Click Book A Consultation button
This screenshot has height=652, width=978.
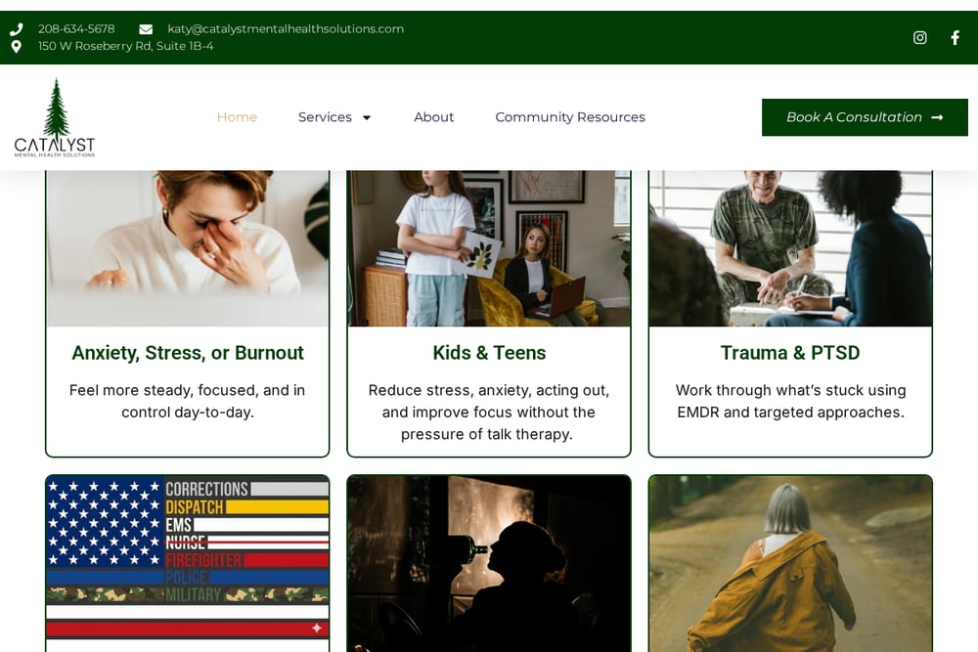[865, 117]
